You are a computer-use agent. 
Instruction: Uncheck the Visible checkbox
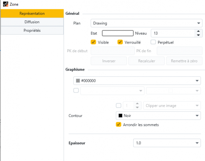coord(93,42)
